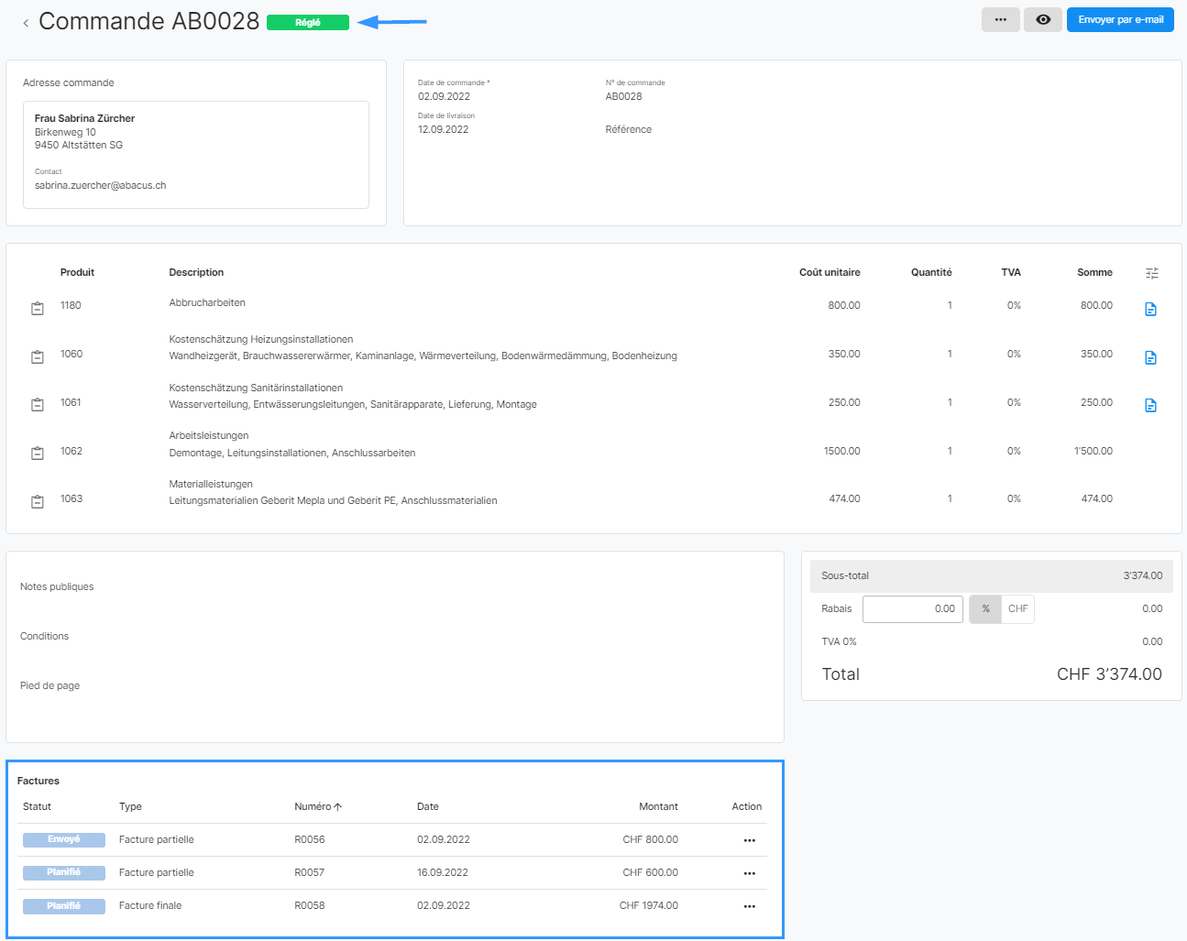Open document icon for product 1060 row
The width and height of the screenshot is (1187, 941).
pos(1150,358)
